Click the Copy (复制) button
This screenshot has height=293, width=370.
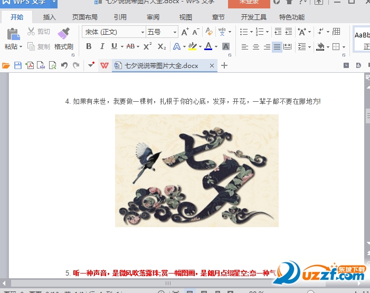click(x=39, y=46)
